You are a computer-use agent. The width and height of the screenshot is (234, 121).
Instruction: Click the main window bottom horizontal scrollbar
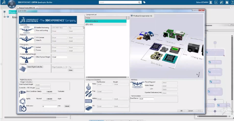(x=30, y=117)
